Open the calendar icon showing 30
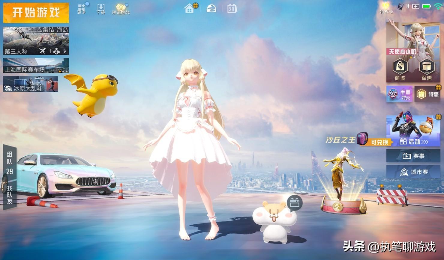The width and height of the screenshot is (444, 260). pyautogui.click(x=232, y=9)
